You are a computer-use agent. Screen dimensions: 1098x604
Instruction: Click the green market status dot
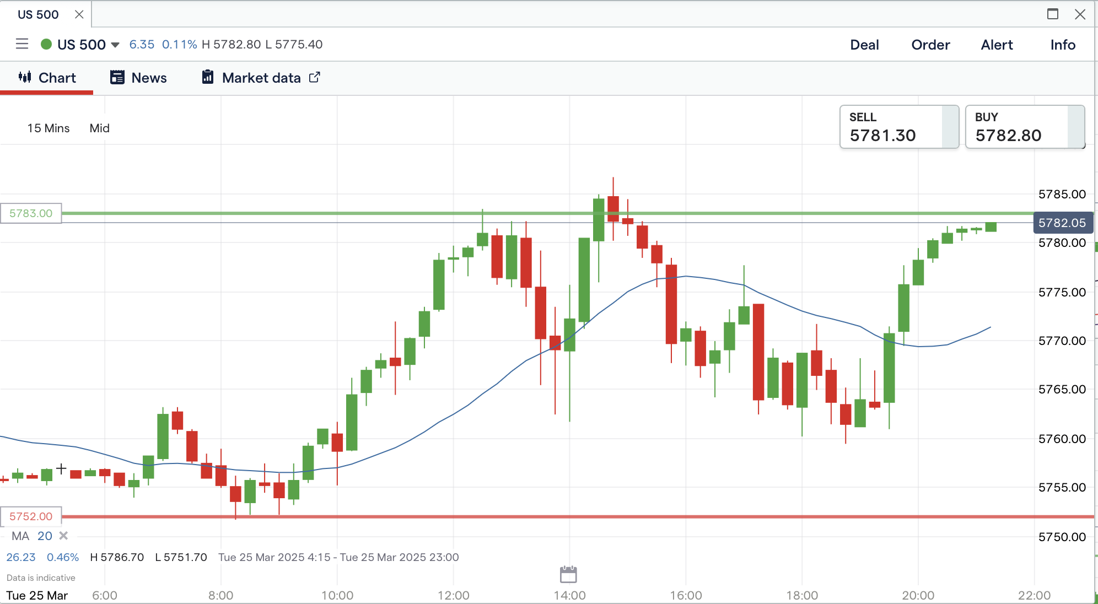(46, 44)
